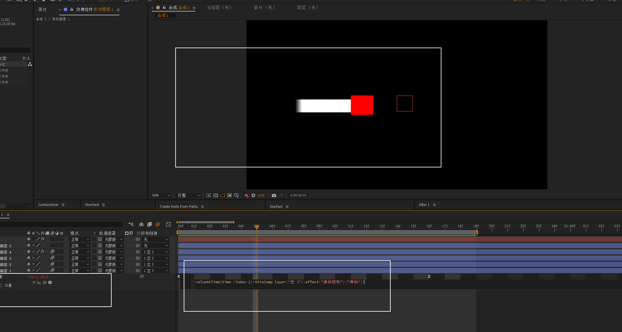Open the 50% magnification dropdown

click(161, 195)
